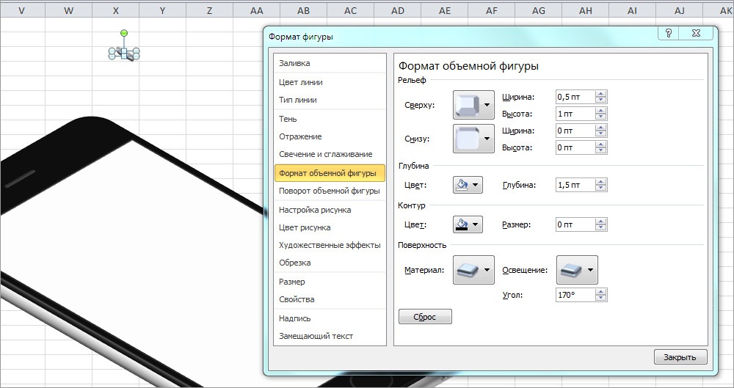Click the Сброс button

click(x=425, y=317)
